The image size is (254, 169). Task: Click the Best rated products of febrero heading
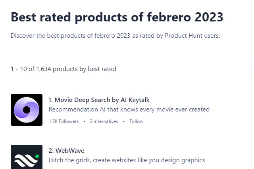pos(117,17)
